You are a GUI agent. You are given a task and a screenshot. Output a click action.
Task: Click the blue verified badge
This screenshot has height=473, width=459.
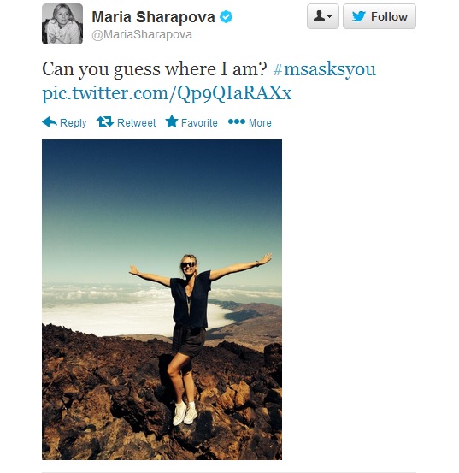click(226, 16)
